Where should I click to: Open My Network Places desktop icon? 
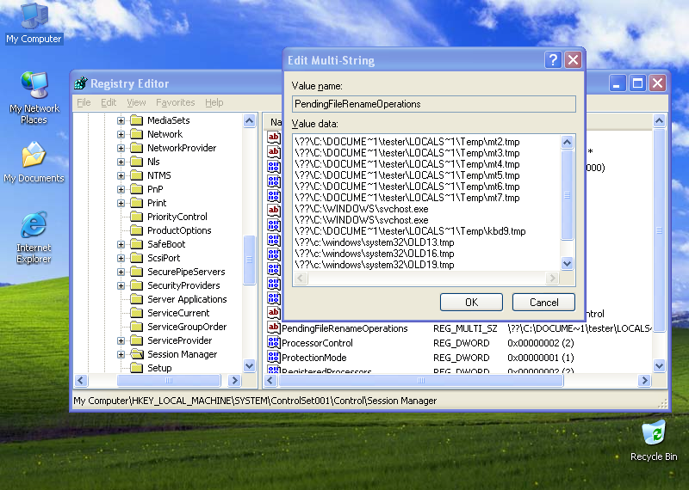point(34,97)
